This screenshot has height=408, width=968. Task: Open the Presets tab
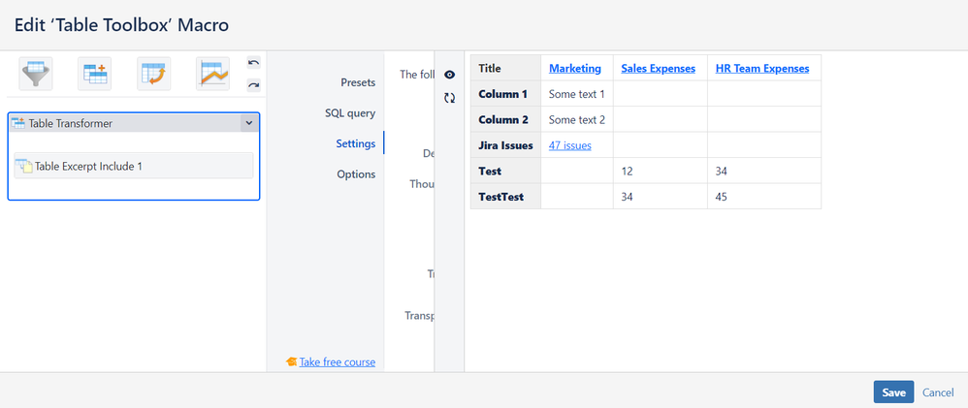[358, 82]
